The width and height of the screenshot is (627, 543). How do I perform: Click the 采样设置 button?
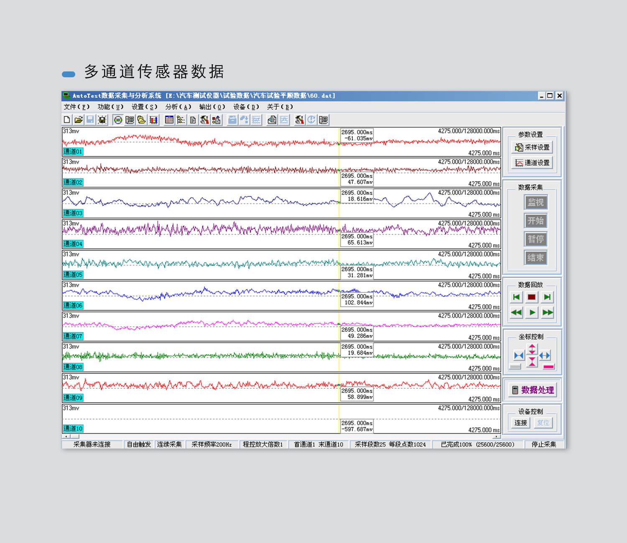click(x=532, y=147)
